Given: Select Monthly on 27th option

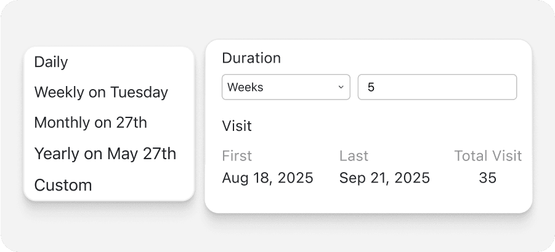Looking at the screenshot, I should coord(91,122).
